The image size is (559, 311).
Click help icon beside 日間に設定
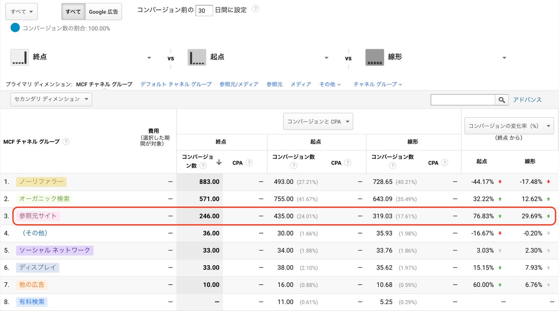coord(255,9)
